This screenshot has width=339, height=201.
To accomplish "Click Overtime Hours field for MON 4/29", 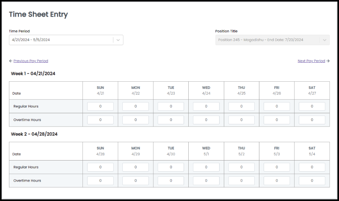I will pos(136,181).
